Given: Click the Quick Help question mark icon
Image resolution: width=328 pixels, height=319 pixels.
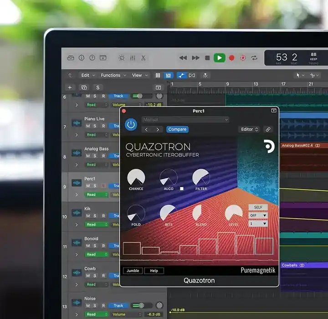Looking at the screenshot, I should (x=92, y=58).
